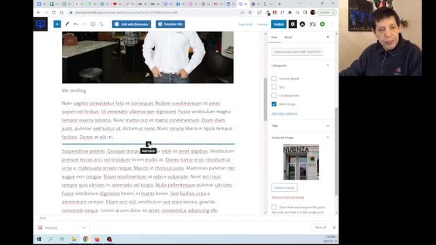Screen dimensions: 436x245
Task: Open a new browser tab
Action: 279,4
